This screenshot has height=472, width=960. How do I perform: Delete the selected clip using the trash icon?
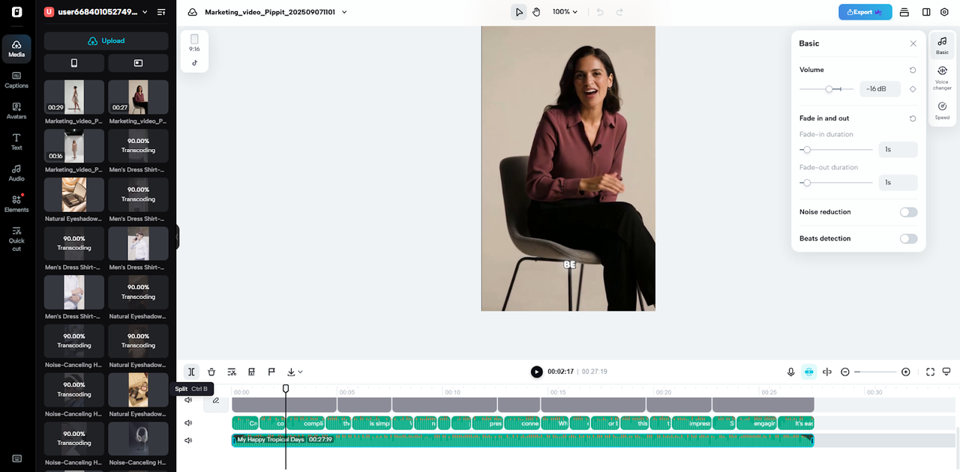(x=211, y=372)
